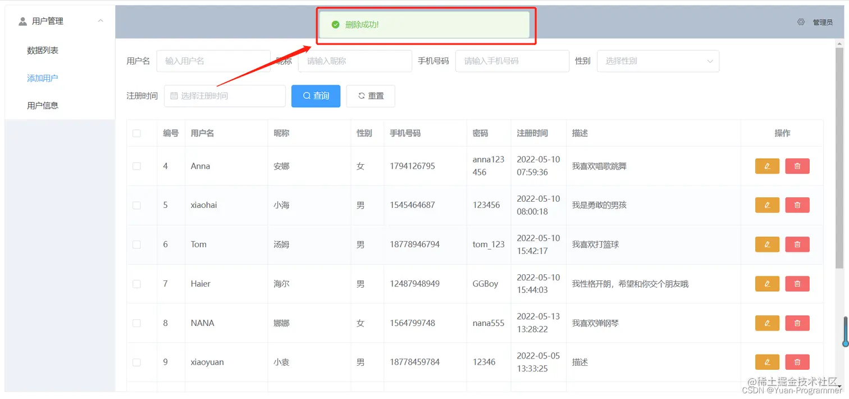Edit the Haier user entry
The width and height of the screenshot is (849, 399).
tap(767, 284)
